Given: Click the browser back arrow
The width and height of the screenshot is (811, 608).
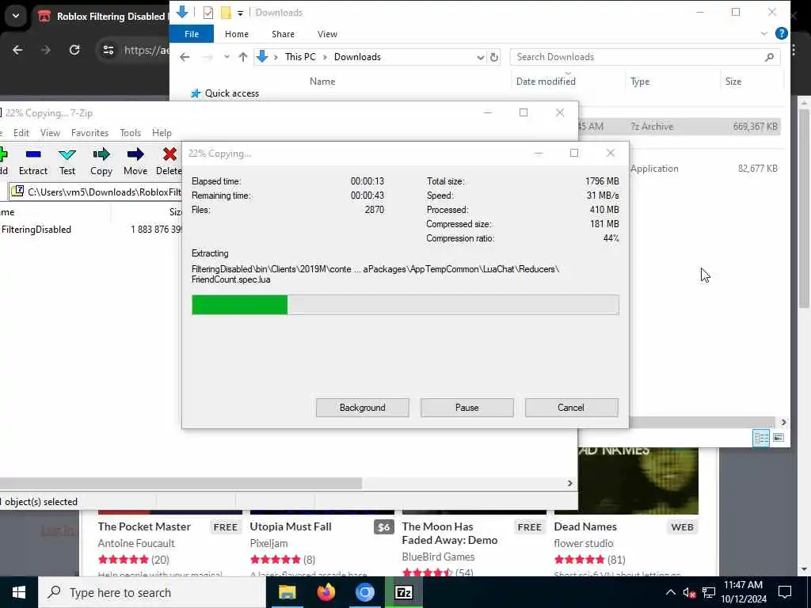Looking at the screenshot, I should 17,50.
